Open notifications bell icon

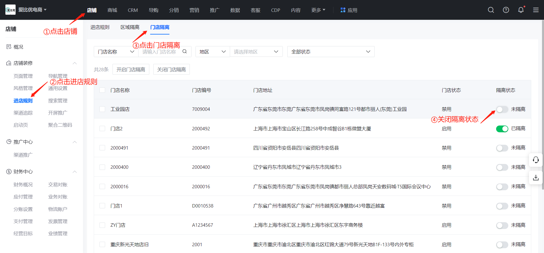point(521,10)
